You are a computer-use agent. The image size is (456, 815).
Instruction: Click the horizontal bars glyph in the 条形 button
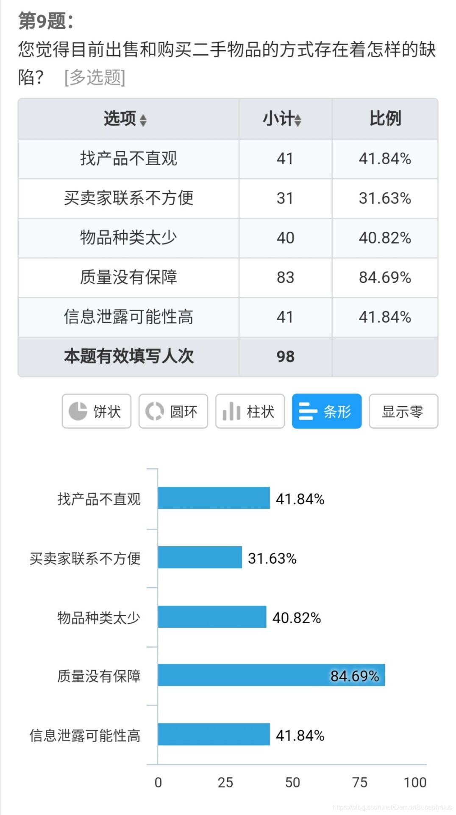click(308, 411)
